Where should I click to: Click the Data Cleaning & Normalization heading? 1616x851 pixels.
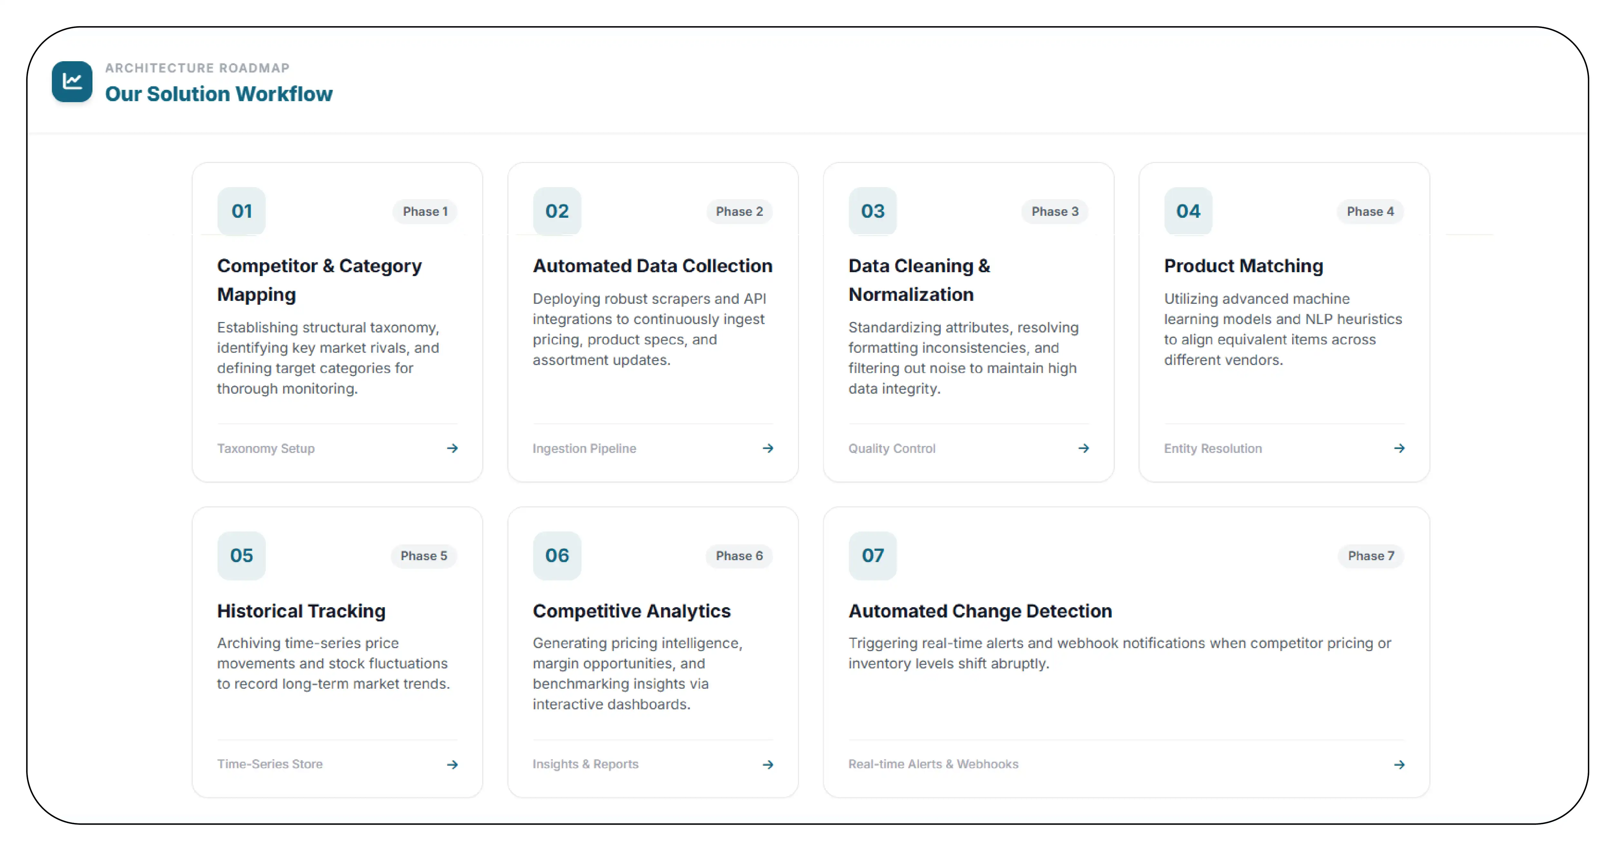920,280
